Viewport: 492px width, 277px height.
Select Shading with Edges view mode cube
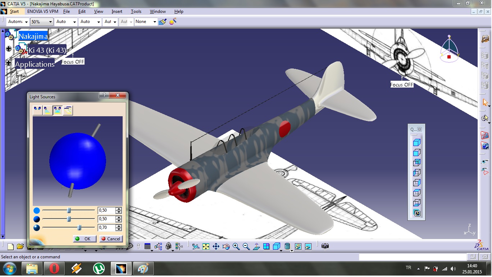(417, 153)
